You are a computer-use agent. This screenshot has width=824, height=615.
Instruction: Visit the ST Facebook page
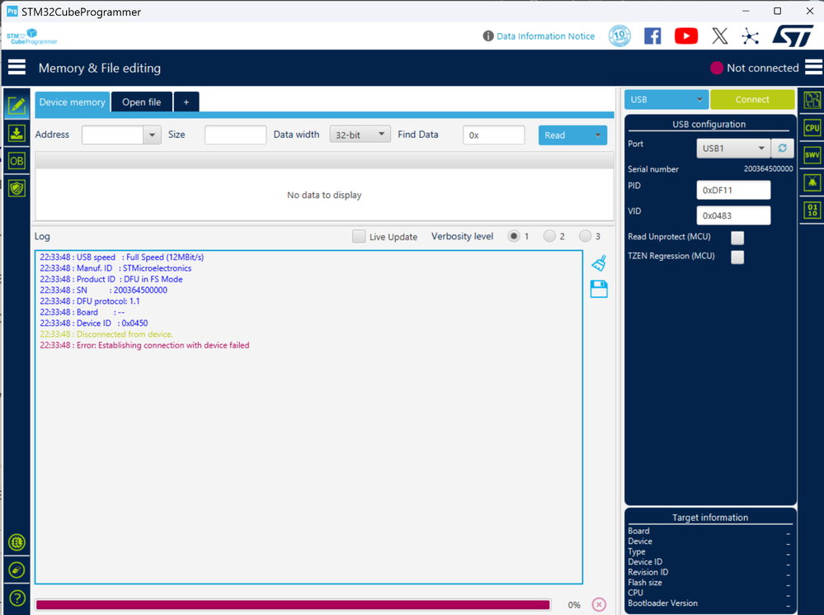coord(652,35)
